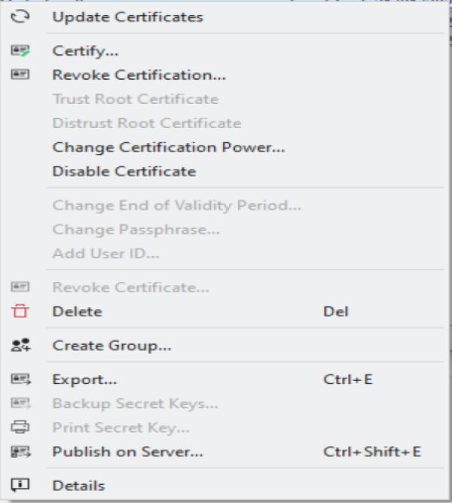This screenshot has width=452, height=503.
Task: Select Change Certification Power... option
Action: pyautogui.click(x=168, y=148)
